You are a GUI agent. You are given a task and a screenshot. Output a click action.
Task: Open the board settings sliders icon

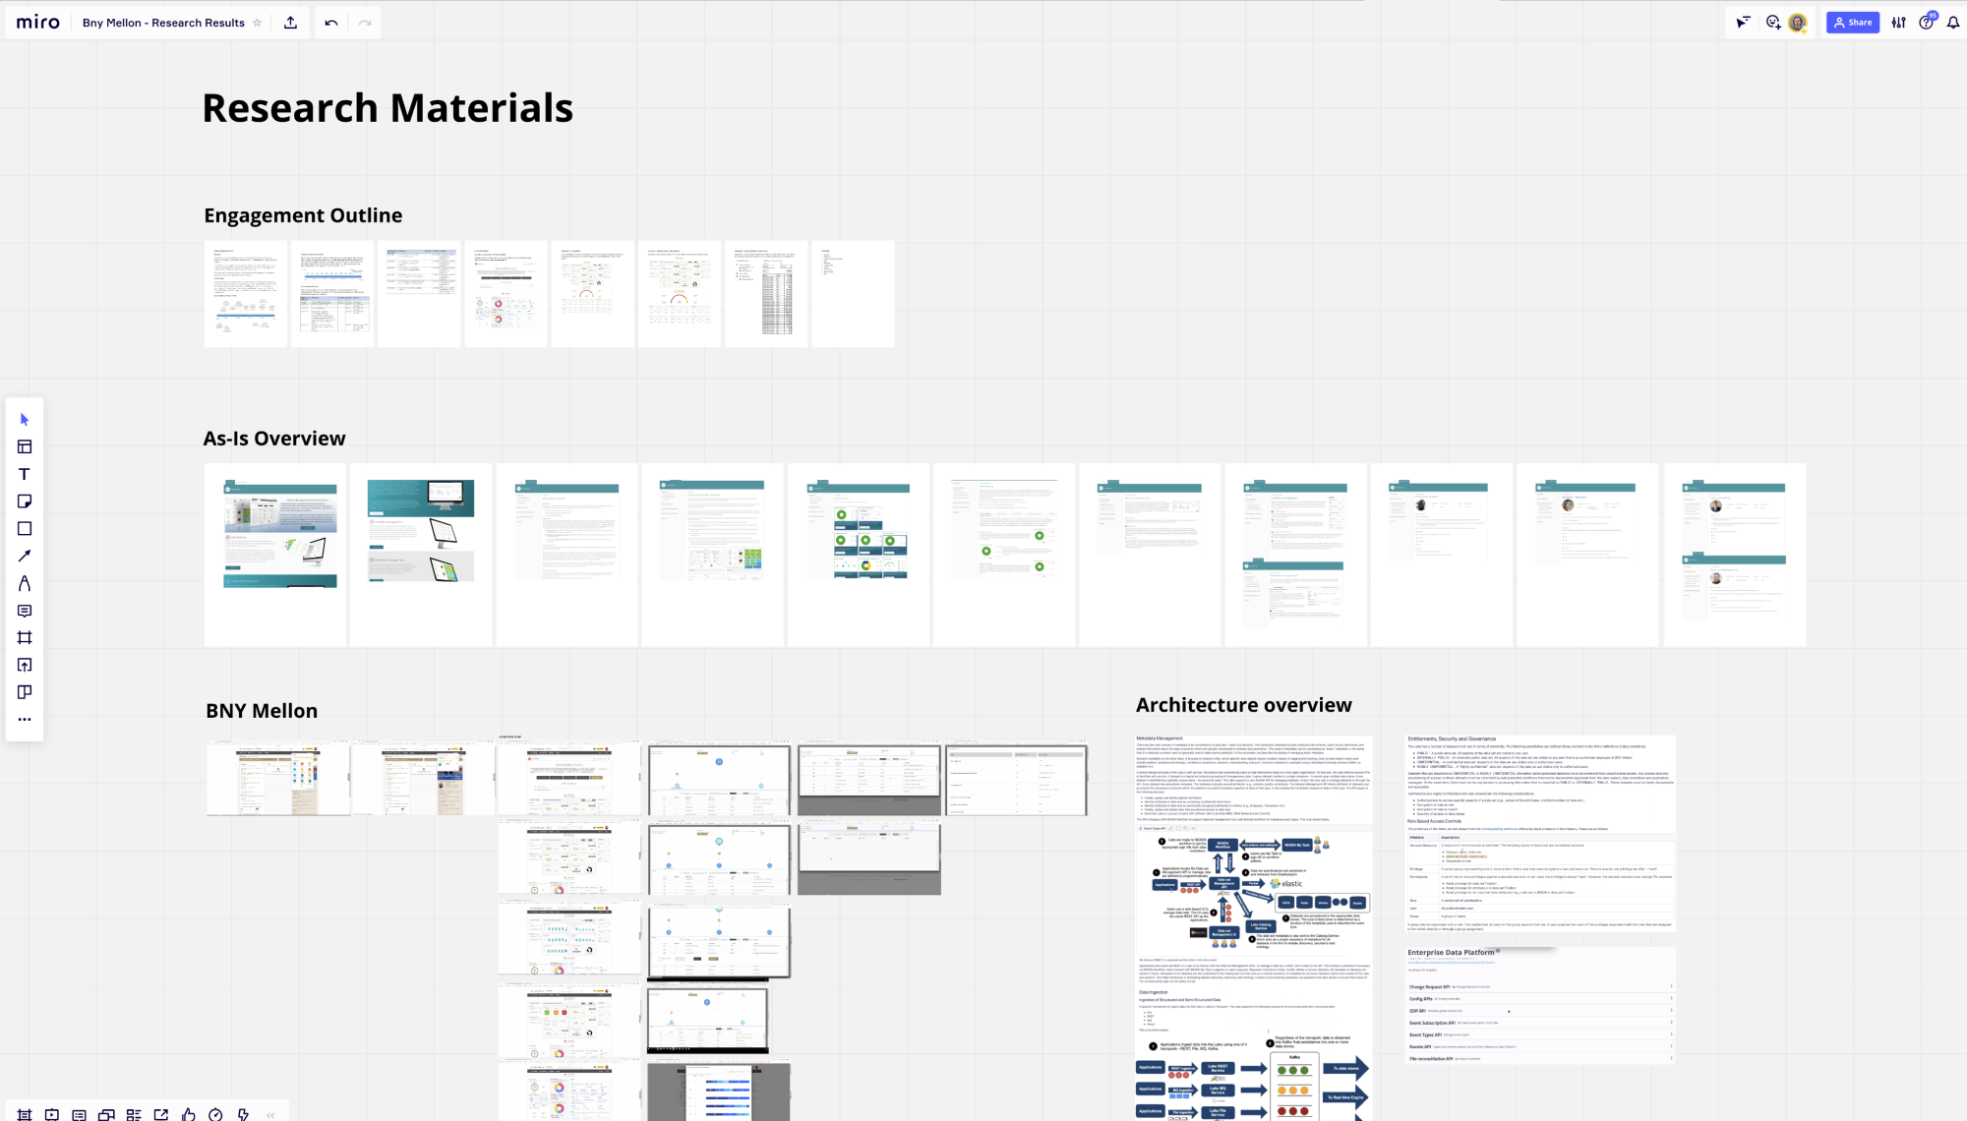(x=1899, y=23)
